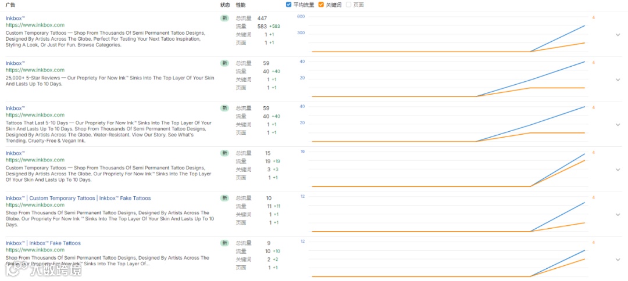Visit inkbox.com URL of the '25,000+ 5-Star Reviews' ad
The height and width of the screenshot is (281, 628).
[x=35, y=70]
